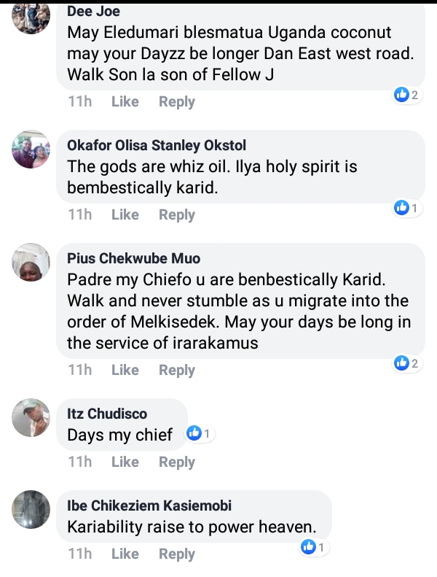The height and width of the screenshot is (577, 437).
Task: Open the Pius Chekwube Muo name link
Action: pyautogui.click(x=133, y=258)
